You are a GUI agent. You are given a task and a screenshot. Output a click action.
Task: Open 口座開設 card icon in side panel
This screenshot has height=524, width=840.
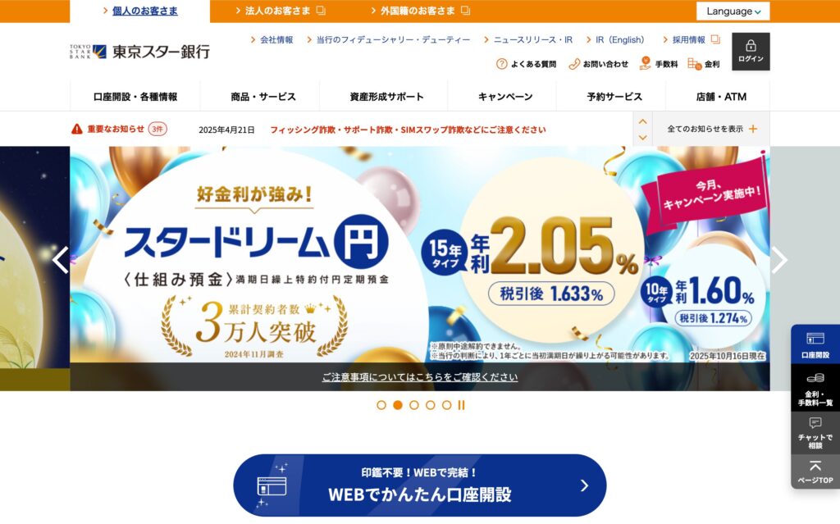click(815, 339)
